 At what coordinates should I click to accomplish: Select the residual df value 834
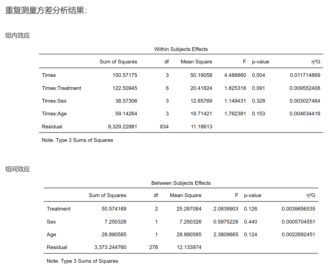pos(164,127)
